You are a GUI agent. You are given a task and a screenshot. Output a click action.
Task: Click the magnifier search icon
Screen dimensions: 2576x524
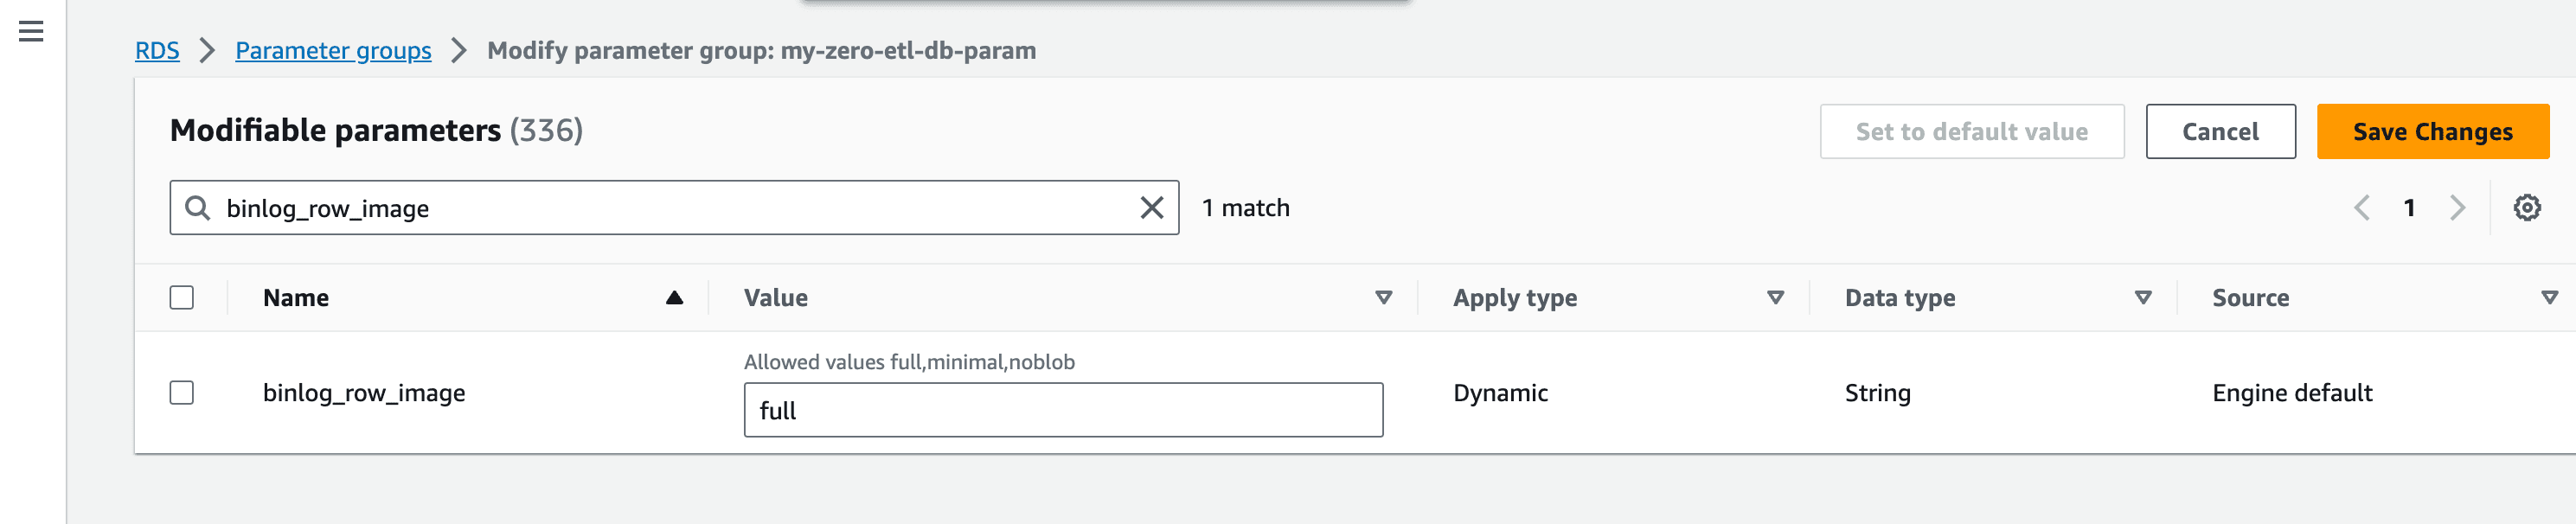(198, 208)
